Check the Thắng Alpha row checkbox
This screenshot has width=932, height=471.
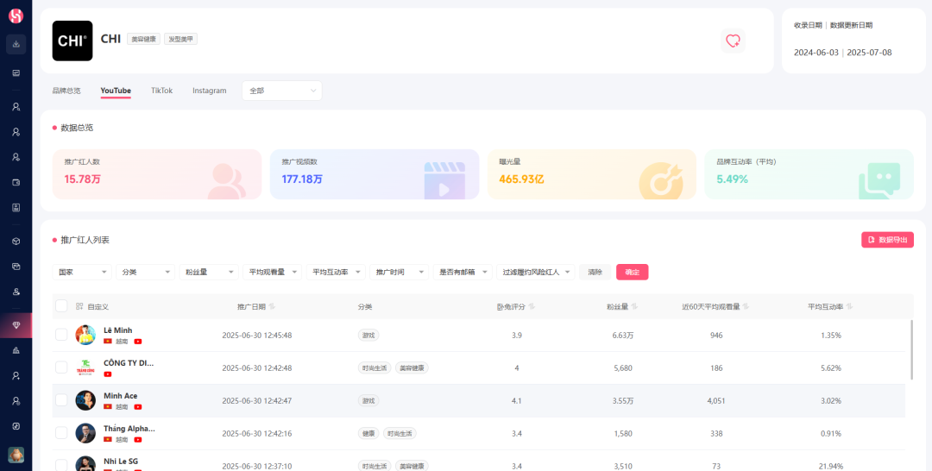point(61,433)
